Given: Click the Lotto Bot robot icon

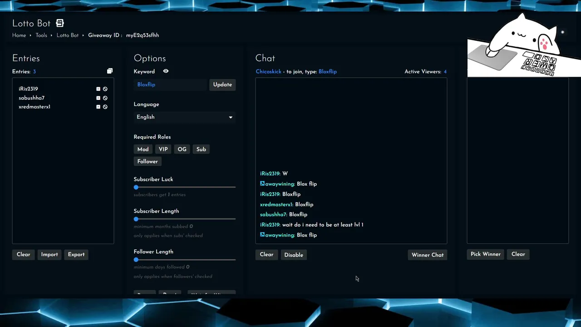Looking at the screenshot, I should (x=60, y=23).
